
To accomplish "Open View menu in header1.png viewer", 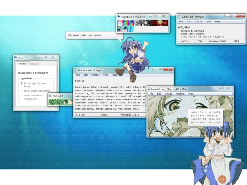I will (x=191, y=94).
